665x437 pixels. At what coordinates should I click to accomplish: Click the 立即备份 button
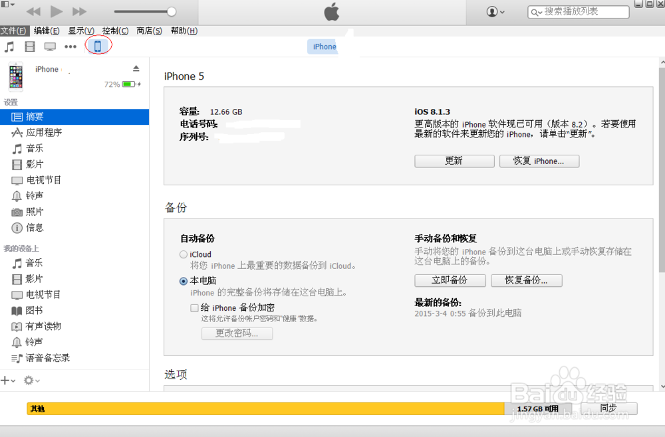pyautogui.click(x=450, y=280)
